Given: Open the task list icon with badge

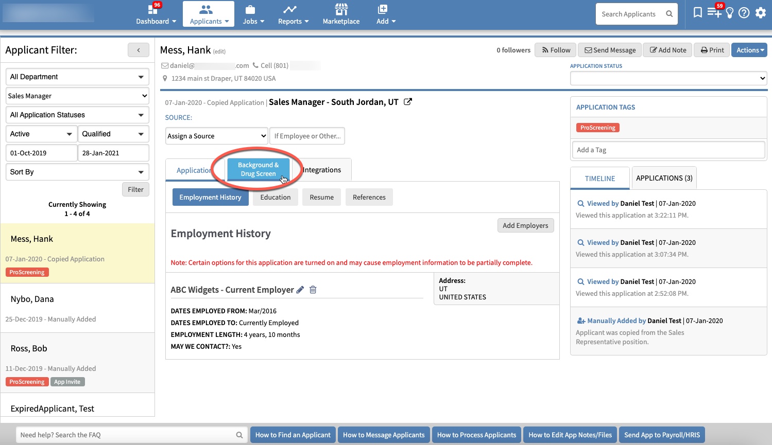Looking at the screenshot, I should click(x=714, y=12).
